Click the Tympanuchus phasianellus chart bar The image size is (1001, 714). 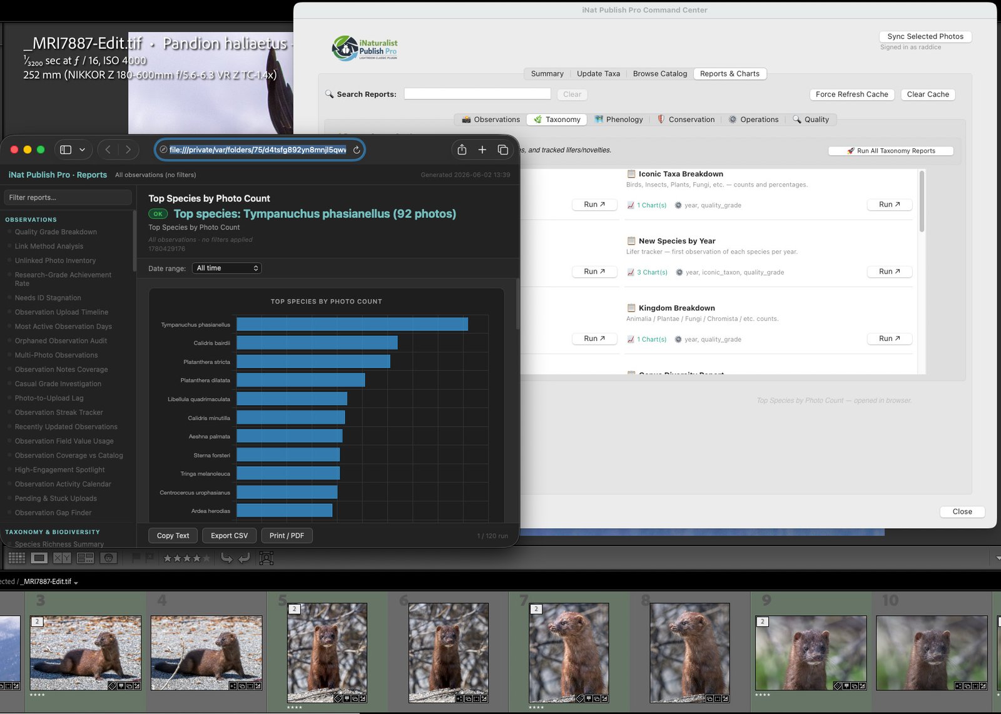point(352,324)
